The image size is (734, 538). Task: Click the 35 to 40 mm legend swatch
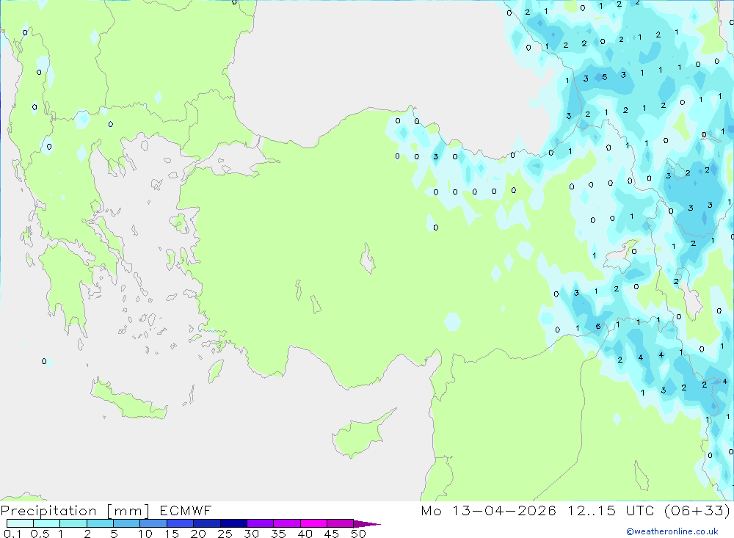[x=286, y=523]
